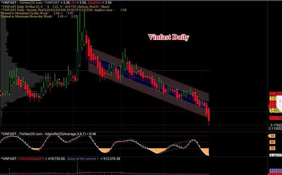Click the ProCC system stoploss Area line
This screenshot has width=282, height=175.
64,10
